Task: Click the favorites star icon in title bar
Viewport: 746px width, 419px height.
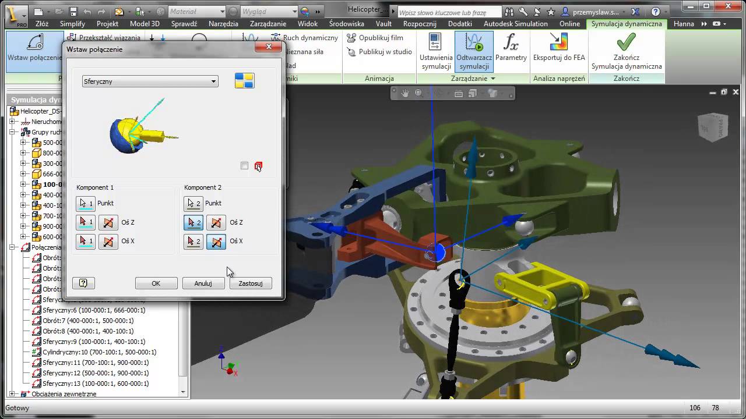Action: point(550,11)
